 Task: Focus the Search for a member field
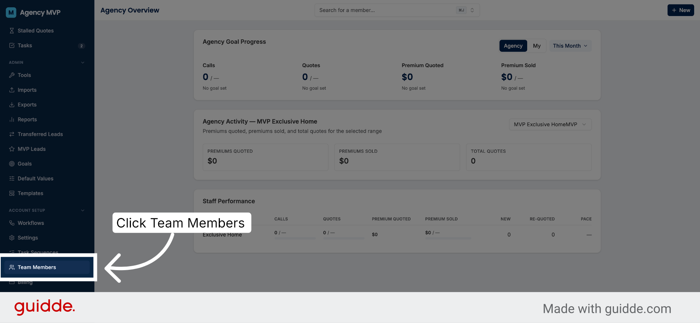[x=397, y=10]
